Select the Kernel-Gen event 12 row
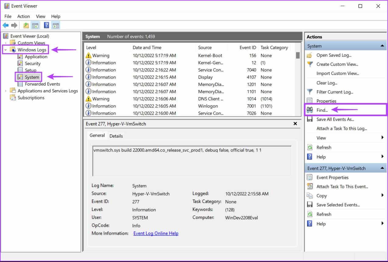This screenshot has height=262, width=388. click(x=189, y=63)
